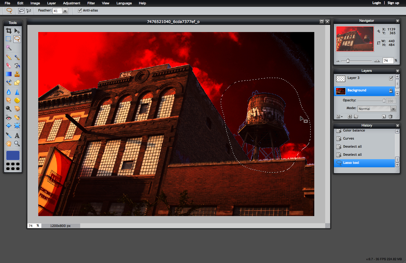406x263 pixels.
Task: Select the Paint Bucket tool
Action: tap(17, 66)
